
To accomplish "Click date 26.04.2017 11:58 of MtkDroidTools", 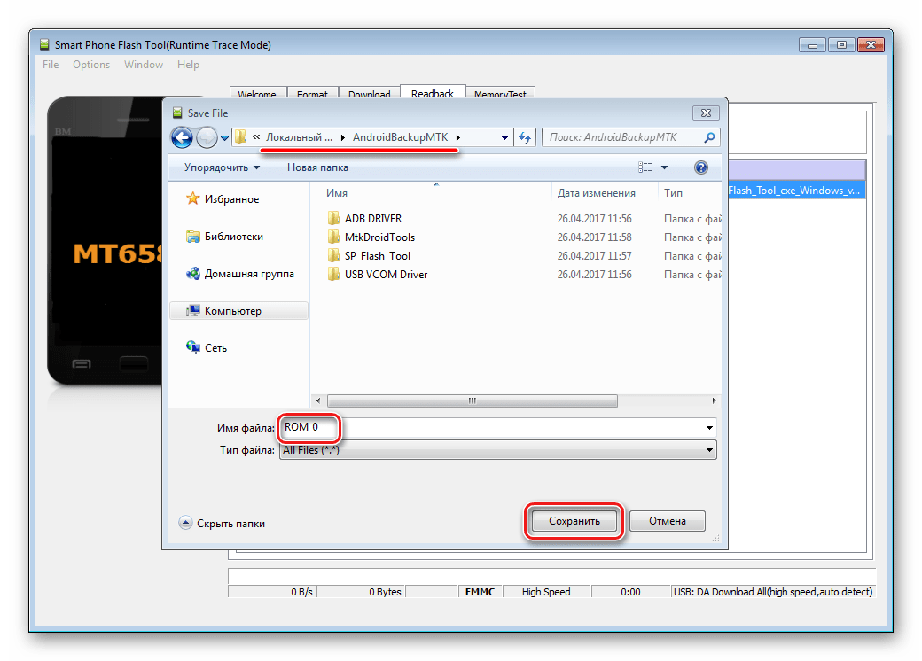I will 595,237.
